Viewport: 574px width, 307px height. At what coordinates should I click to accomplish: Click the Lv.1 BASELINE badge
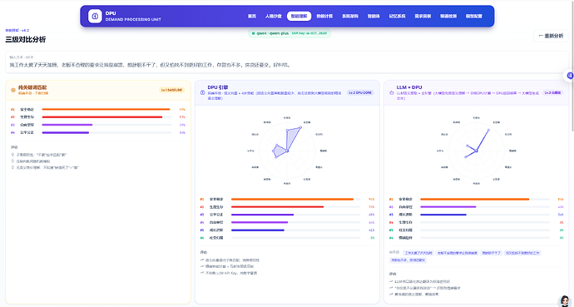click(171, 90)
